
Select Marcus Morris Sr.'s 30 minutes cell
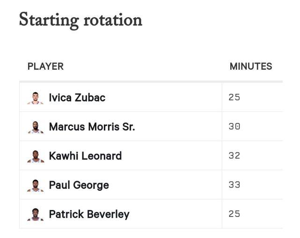tap(234, 126)
